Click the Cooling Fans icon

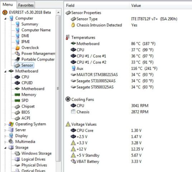click(68, 99)
